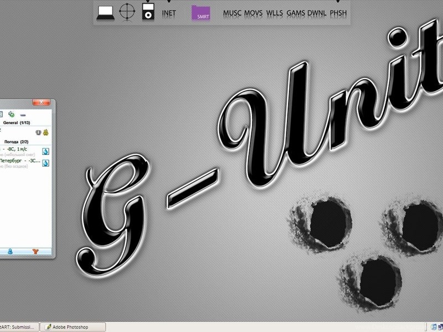The image size is (443, 332).
Task: Open the PHSH dock shortcut
Action: [x=338, y=13]
